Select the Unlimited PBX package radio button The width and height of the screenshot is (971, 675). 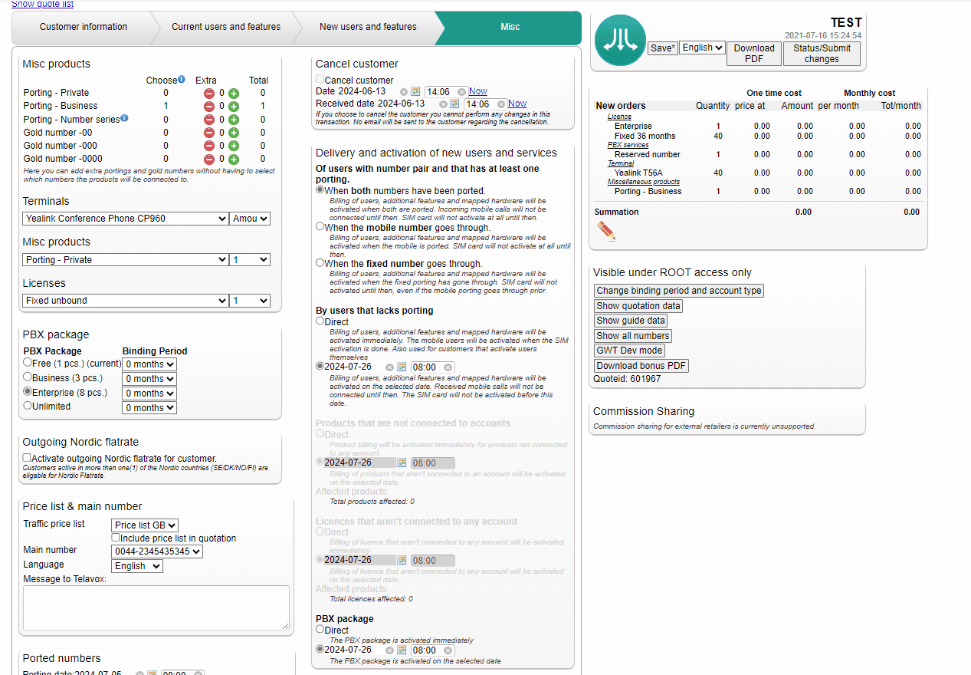[28, 406]
